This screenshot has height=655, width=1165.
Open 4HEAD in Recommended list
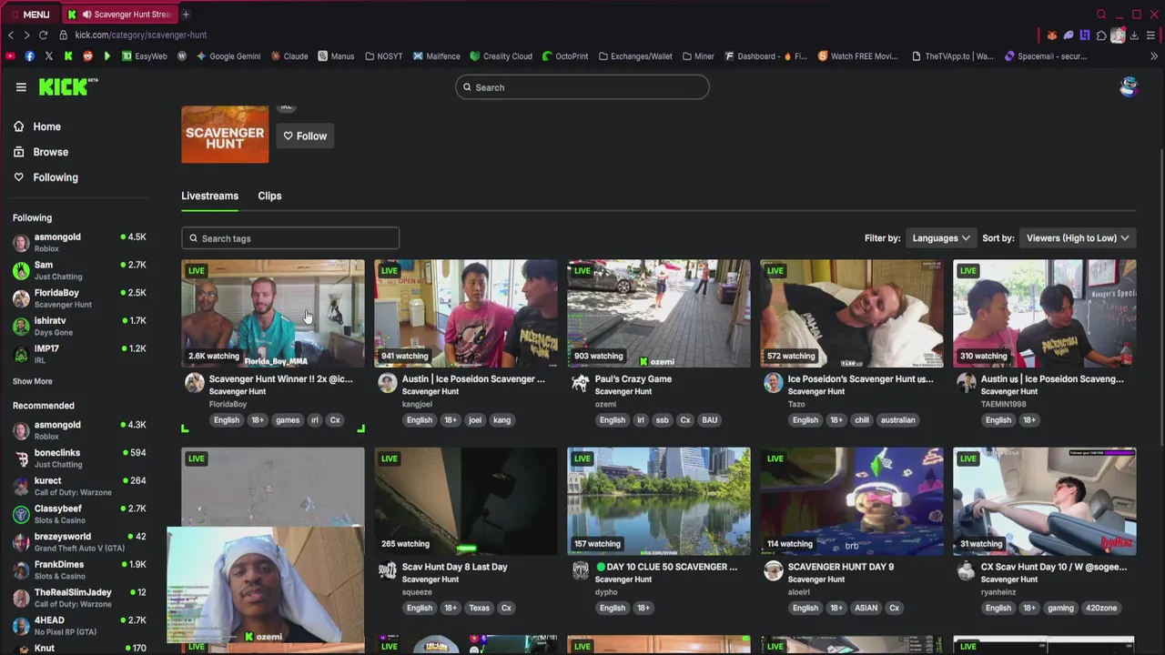click(79, 626)
